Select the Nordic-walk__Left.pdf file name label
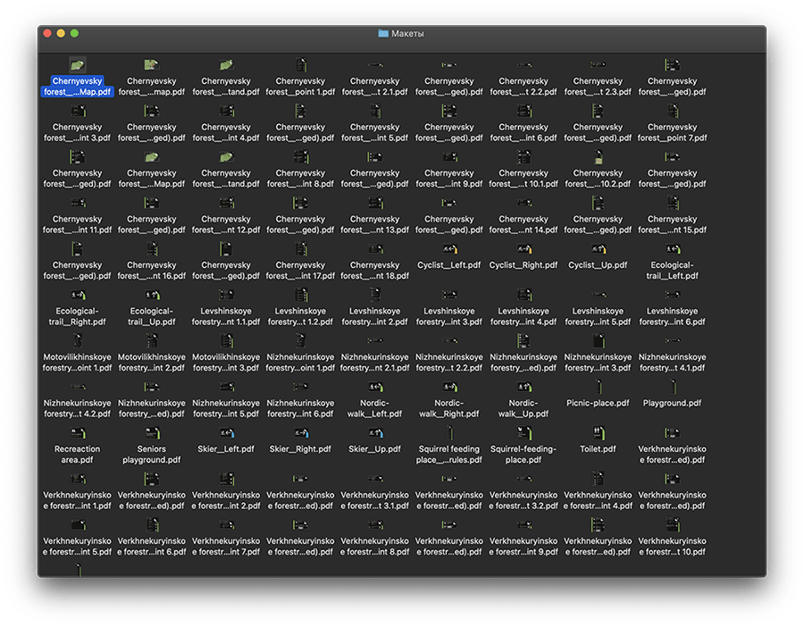Screen dimensions: 804x627 374,408
